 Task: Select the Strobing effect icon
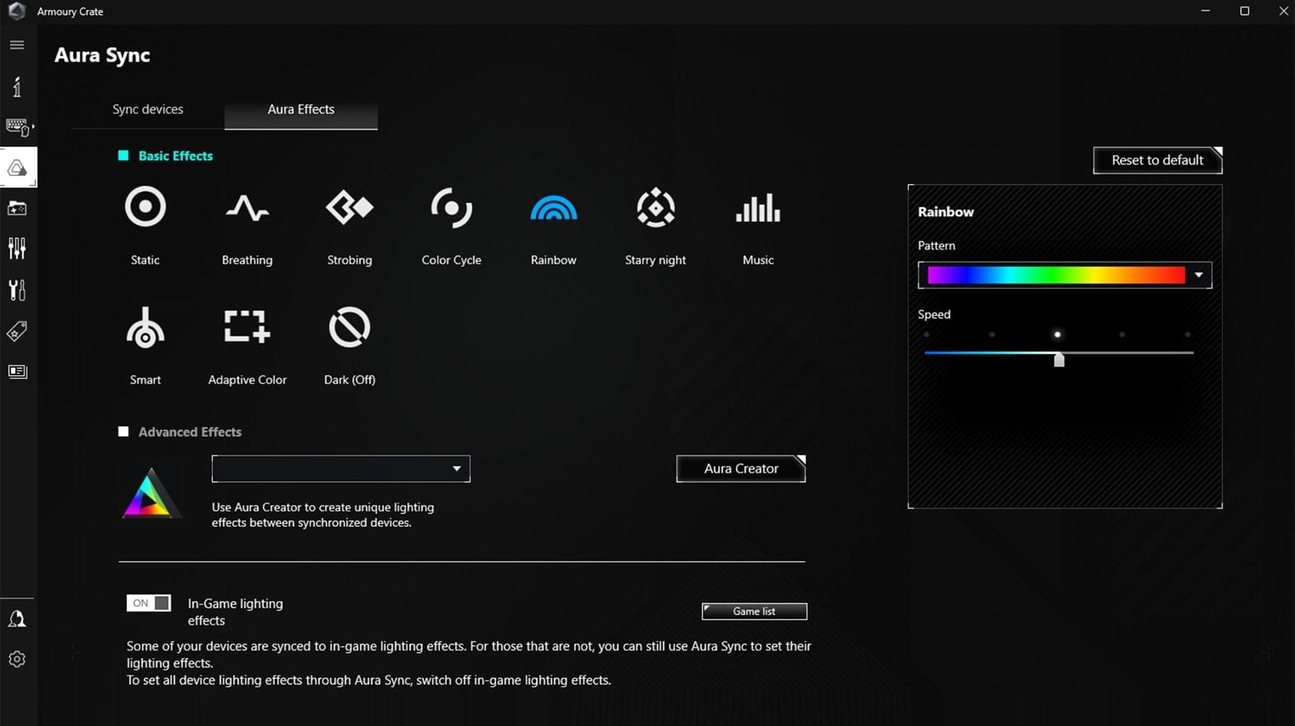(x=349, y=207)
